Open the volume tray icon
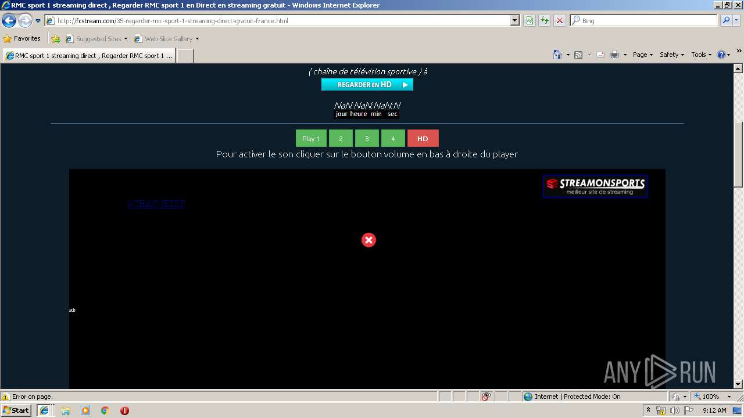This screenshot has height=418, width=744. point(674,410)
